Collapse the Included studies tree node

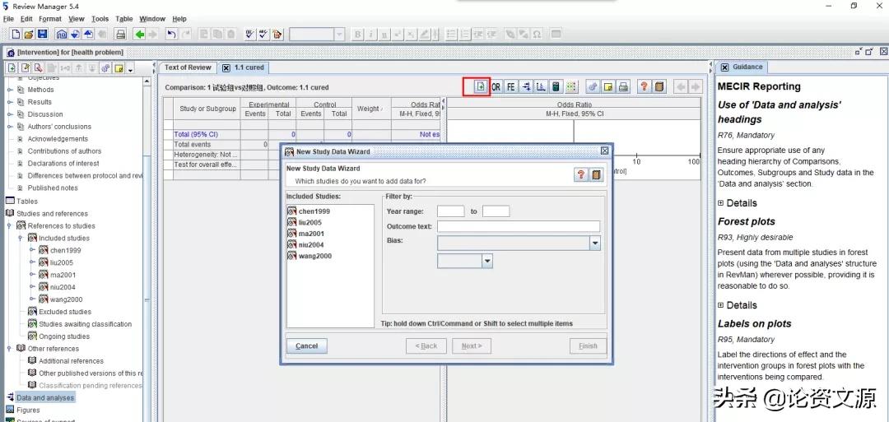coord(21,239)
